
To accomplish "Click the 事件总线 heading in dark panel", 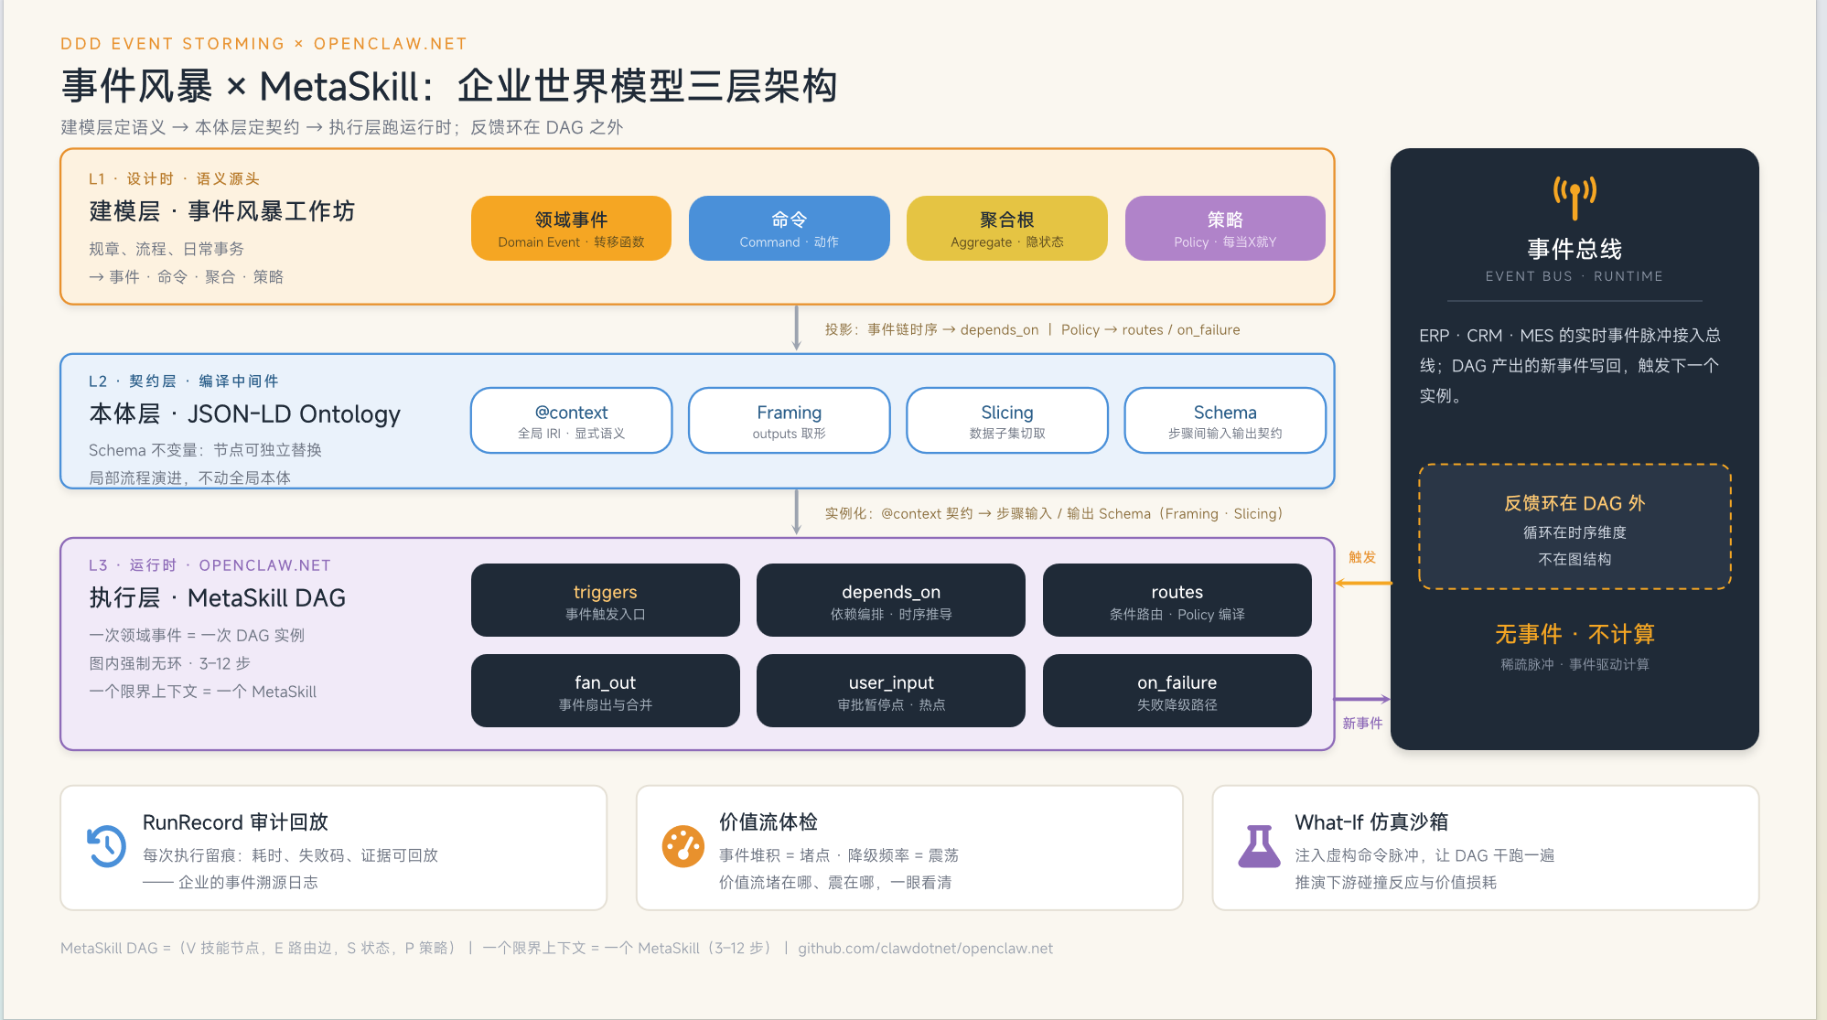I will coord(1574,249).
